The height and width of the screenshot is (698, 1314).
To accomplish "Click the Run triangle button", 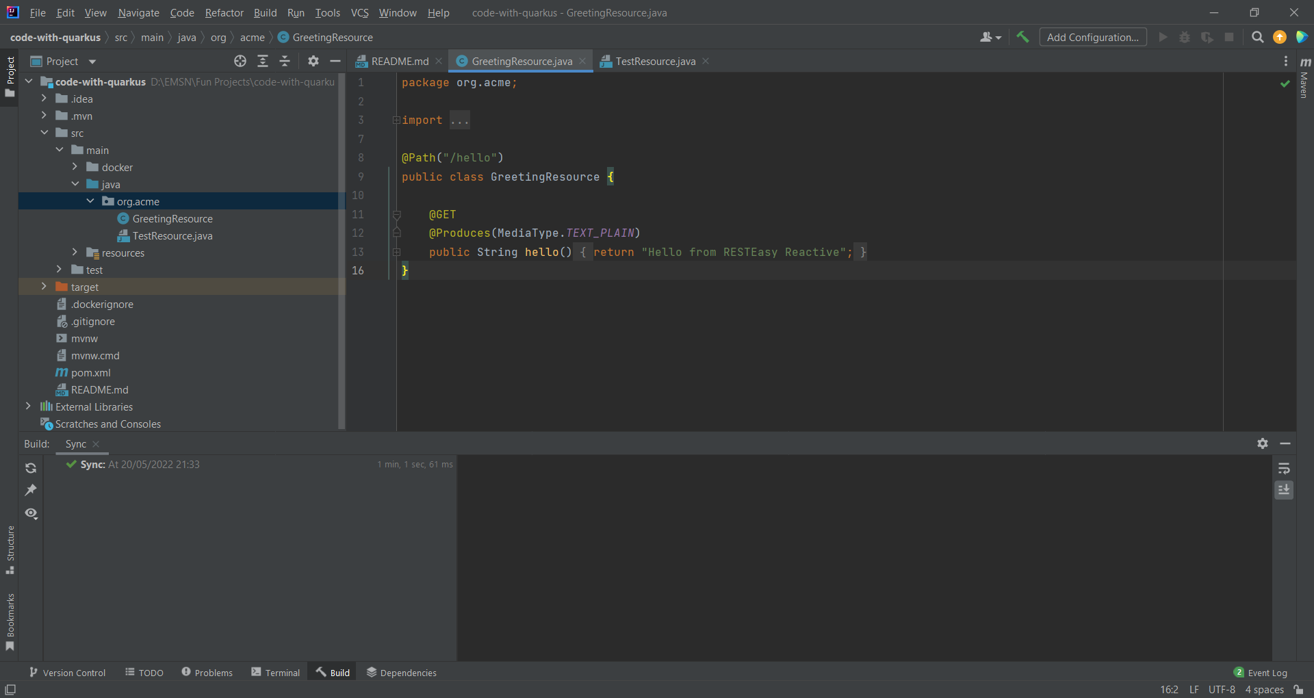I will [x=1163, y=37].
